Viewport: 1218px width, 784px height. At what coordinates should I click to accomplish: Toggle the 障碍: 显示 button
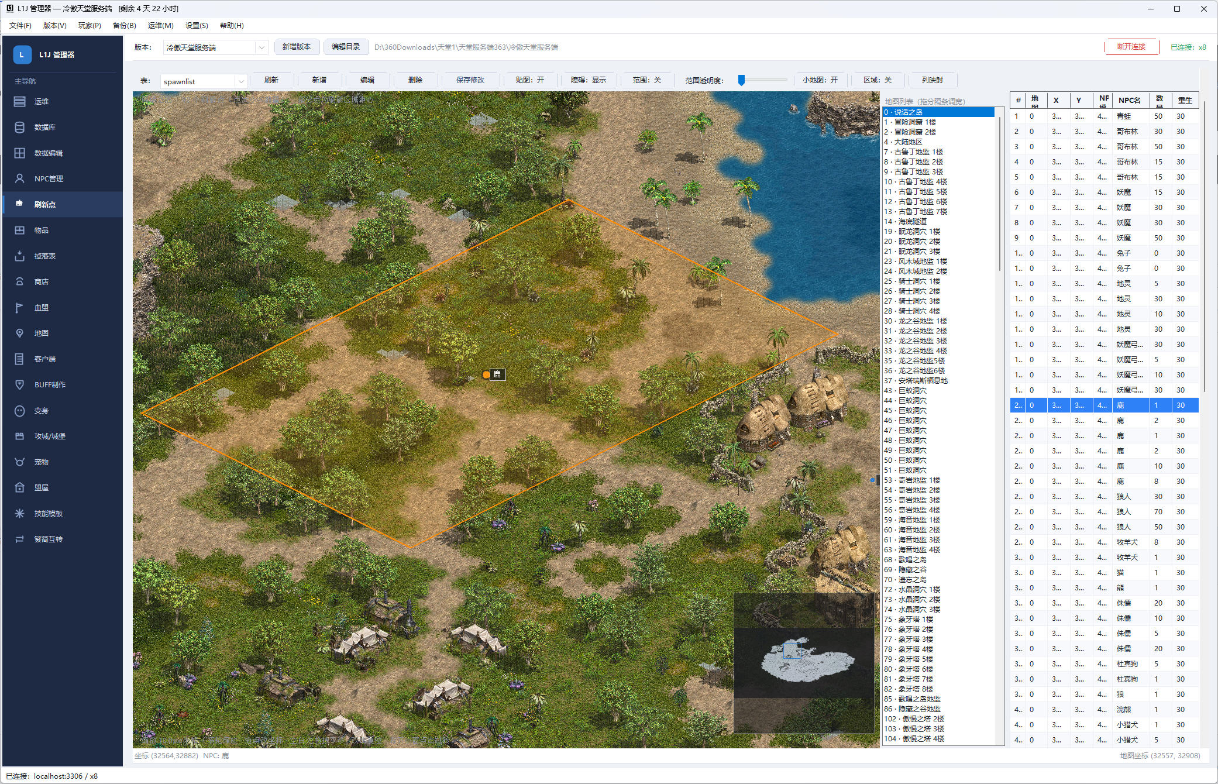point(589,80)
